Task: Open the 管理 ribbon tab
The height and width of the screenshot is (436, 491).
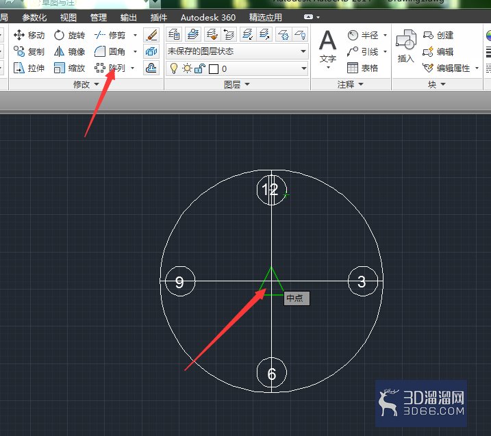Action: coord(99,17)
